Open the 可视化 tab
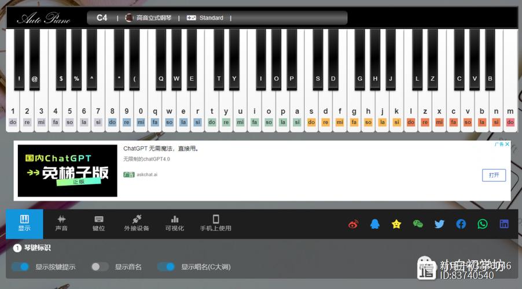The height and width of the screenshot is (289, 522). coord(174,224)
